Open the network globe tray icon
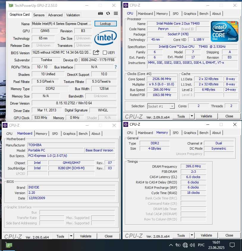This screenshot has width=242, height=251. click(185, 245)
